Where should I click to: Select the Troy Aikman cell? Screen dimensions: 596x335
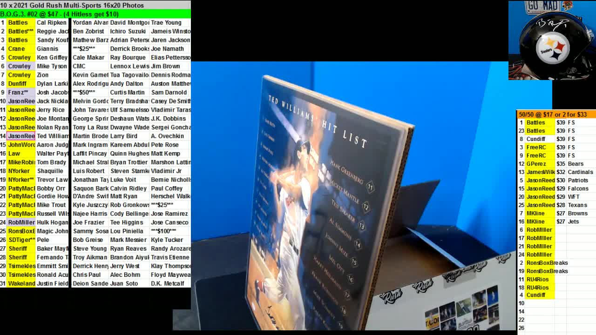[90, 257]
